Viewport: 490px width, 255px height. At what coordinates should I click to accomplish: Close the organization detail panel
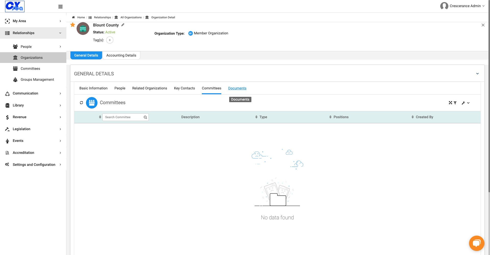[x=483, y=25]
